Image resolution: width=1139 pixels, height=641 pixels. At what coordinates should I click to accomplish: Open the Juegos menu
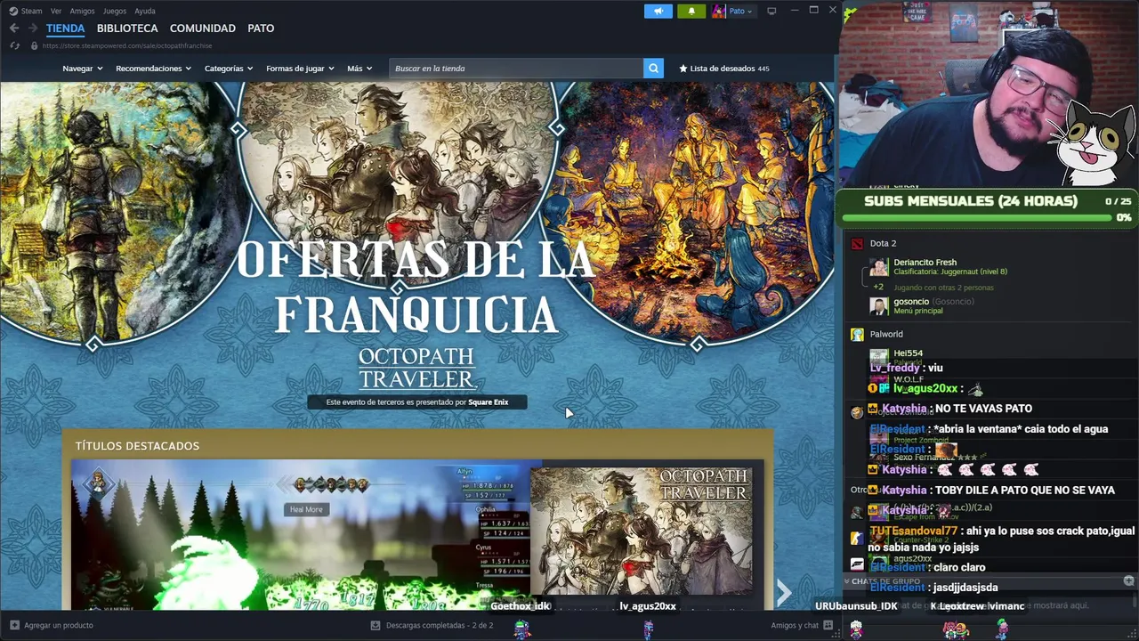pos(115,11)
